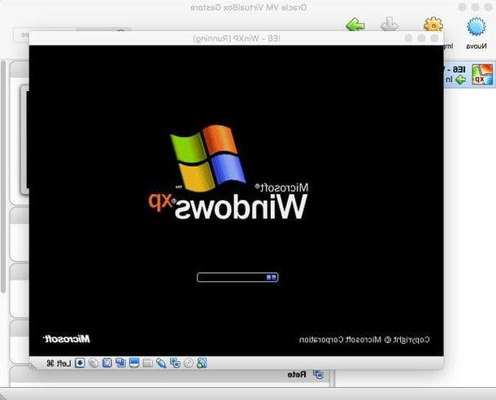This screenshot has width=496, height=400.
Task: Click the Left ⌘ host key label
Action: [x=59, y=363]
